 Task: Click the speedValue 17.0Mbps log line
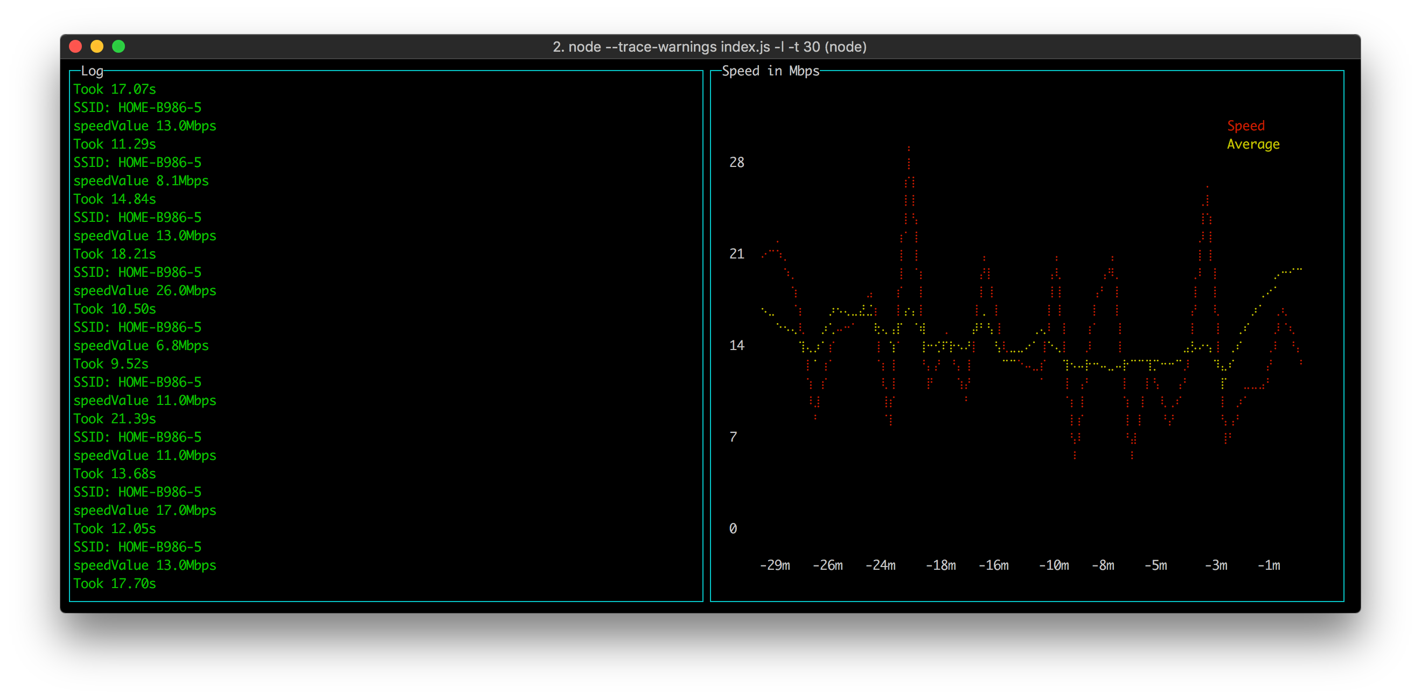coord(144,511)
